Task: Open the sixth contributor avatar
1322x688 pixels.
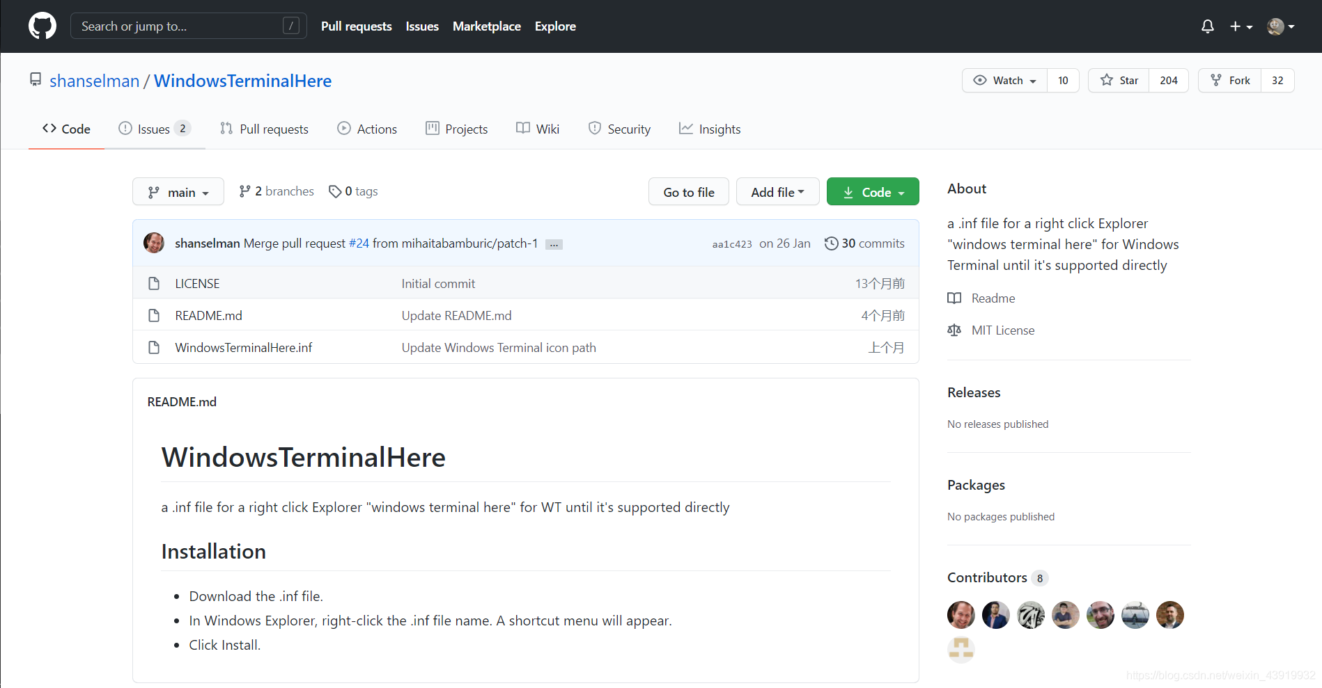Action: coord(1135,615)
